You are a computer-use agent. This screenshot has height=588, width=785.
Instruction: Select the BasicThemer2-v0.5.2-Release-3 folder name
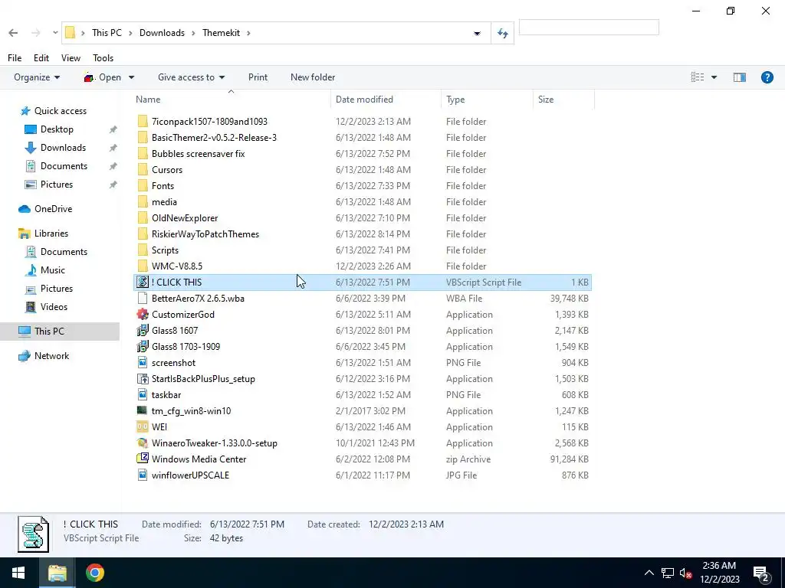tap(215, 138)
